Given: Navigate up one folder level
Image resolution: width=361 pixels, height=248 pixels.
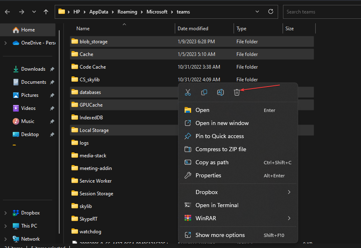Looking at the screenshot, I should tap(46, 12).
